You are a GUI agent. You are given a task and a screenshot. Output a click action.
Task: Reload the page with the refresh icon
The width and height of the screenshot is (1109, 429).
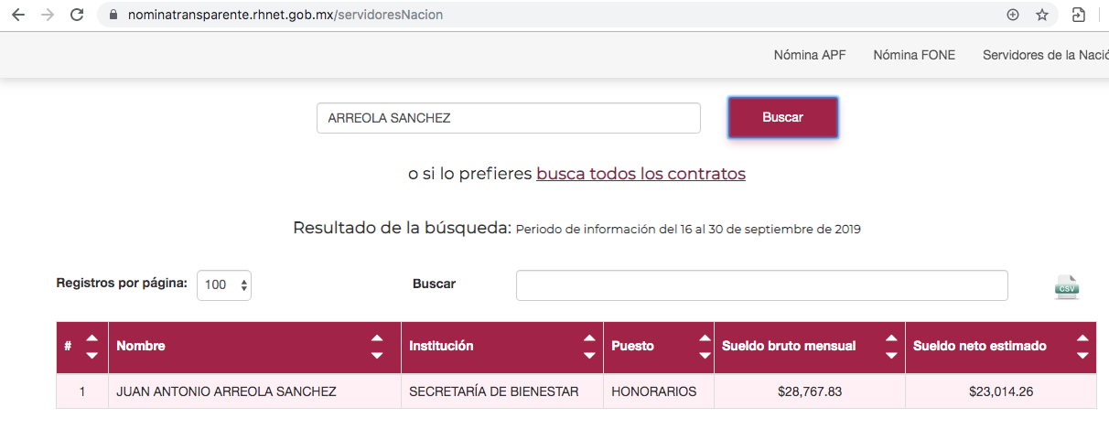coord(77,15)
